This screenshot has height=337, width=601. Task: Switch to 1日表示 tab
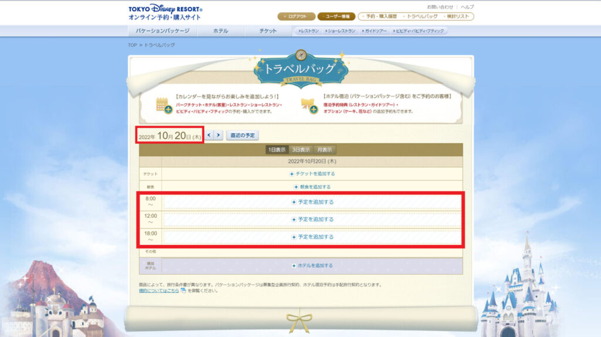coord(277,150)
